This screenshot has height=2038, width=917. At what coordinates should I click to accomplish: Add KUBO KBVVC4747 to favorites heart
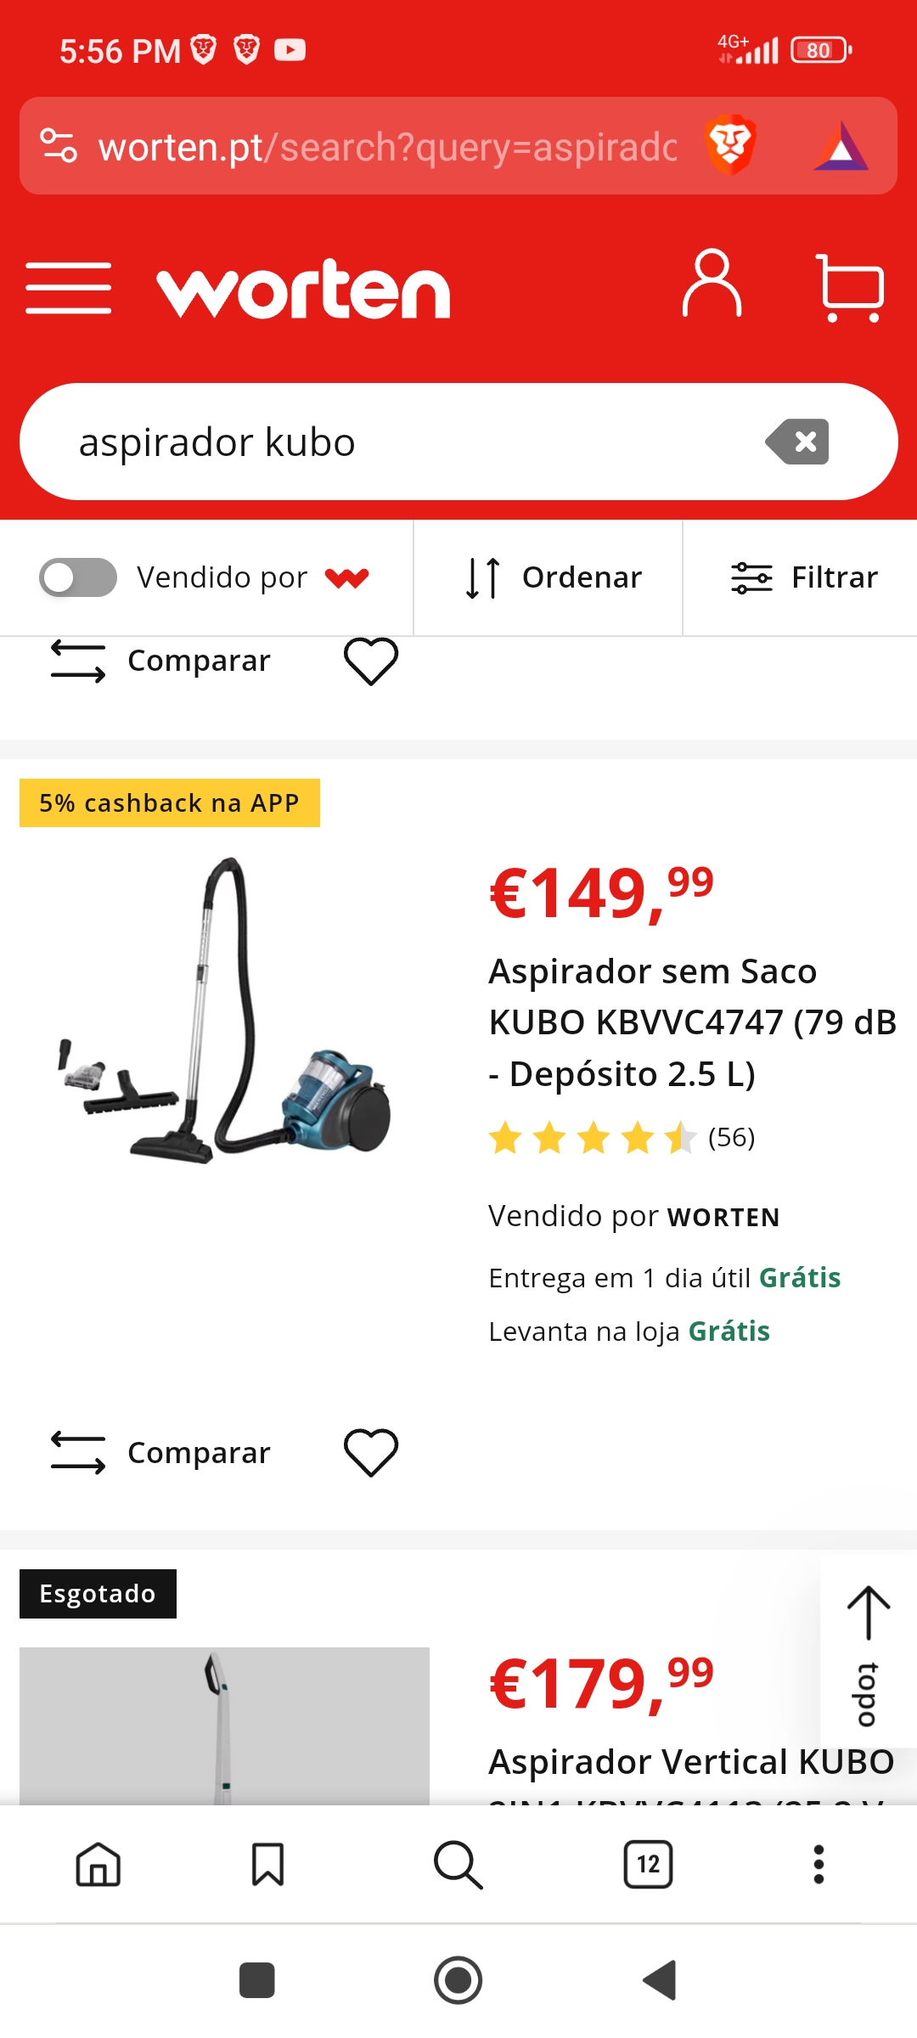click(371, 1452)
